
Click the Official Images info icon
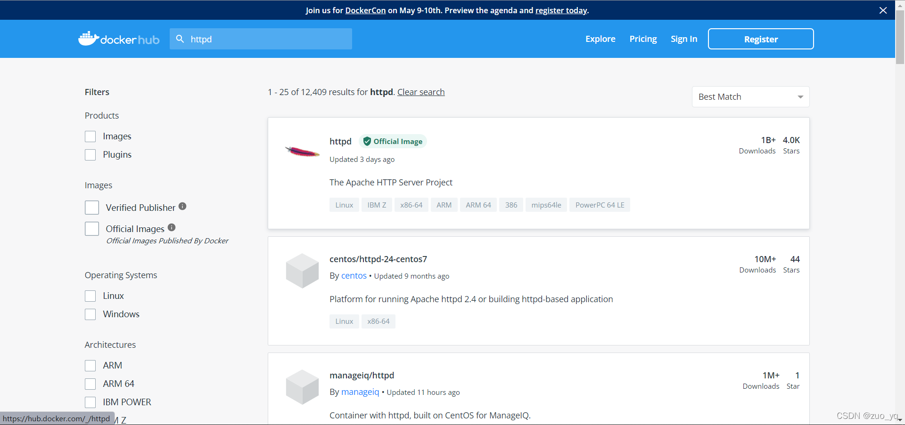coord(172,227)
